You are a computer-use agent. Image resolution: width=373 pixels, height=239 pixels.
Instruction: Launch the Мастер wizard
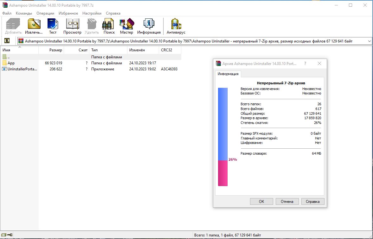[126, 26]
